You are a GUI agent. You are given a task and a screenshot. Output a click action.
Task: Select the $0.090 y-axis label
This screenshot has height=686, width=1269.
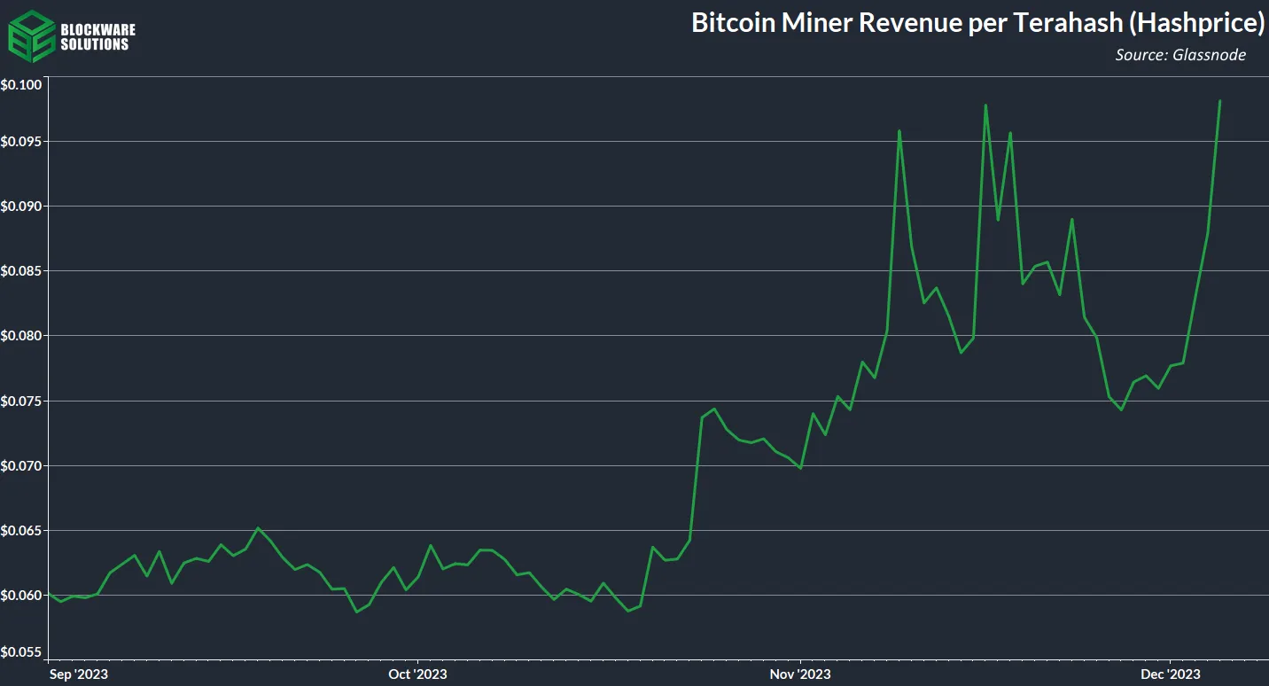coord(20,207)
